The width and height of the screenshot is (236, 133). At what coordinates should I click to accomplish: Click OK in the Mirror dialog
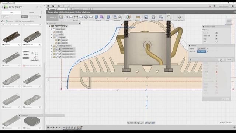[221, 59]
